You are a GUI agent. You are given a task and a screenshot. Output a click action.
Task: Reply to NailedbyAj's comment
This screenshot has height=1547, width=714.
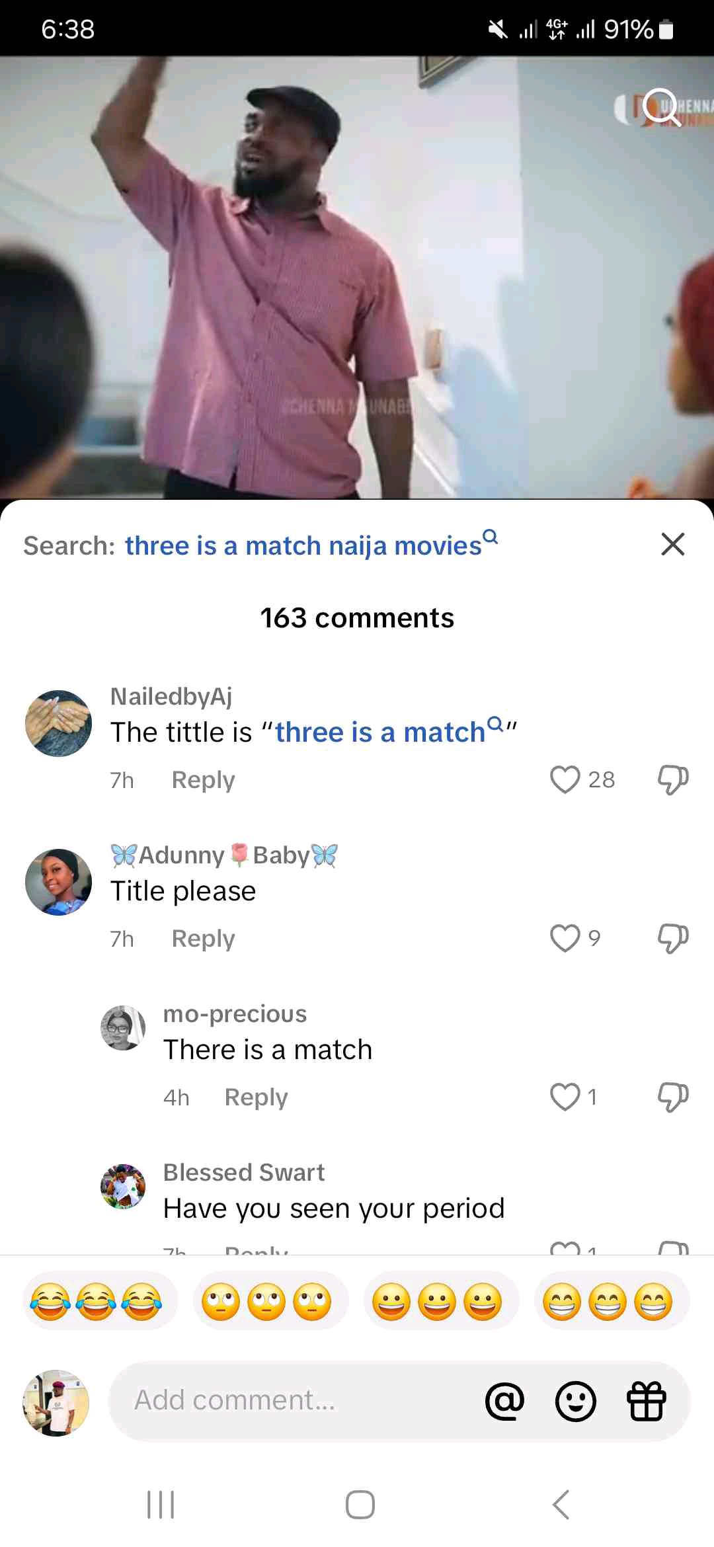click(203, 780)
